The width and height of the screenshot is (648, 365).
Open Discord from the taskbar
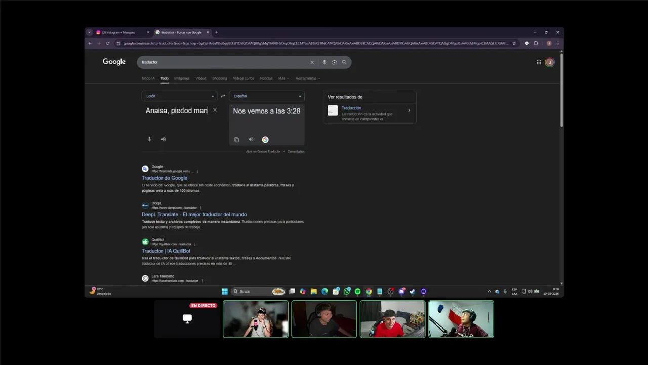[x=401, y=291]
